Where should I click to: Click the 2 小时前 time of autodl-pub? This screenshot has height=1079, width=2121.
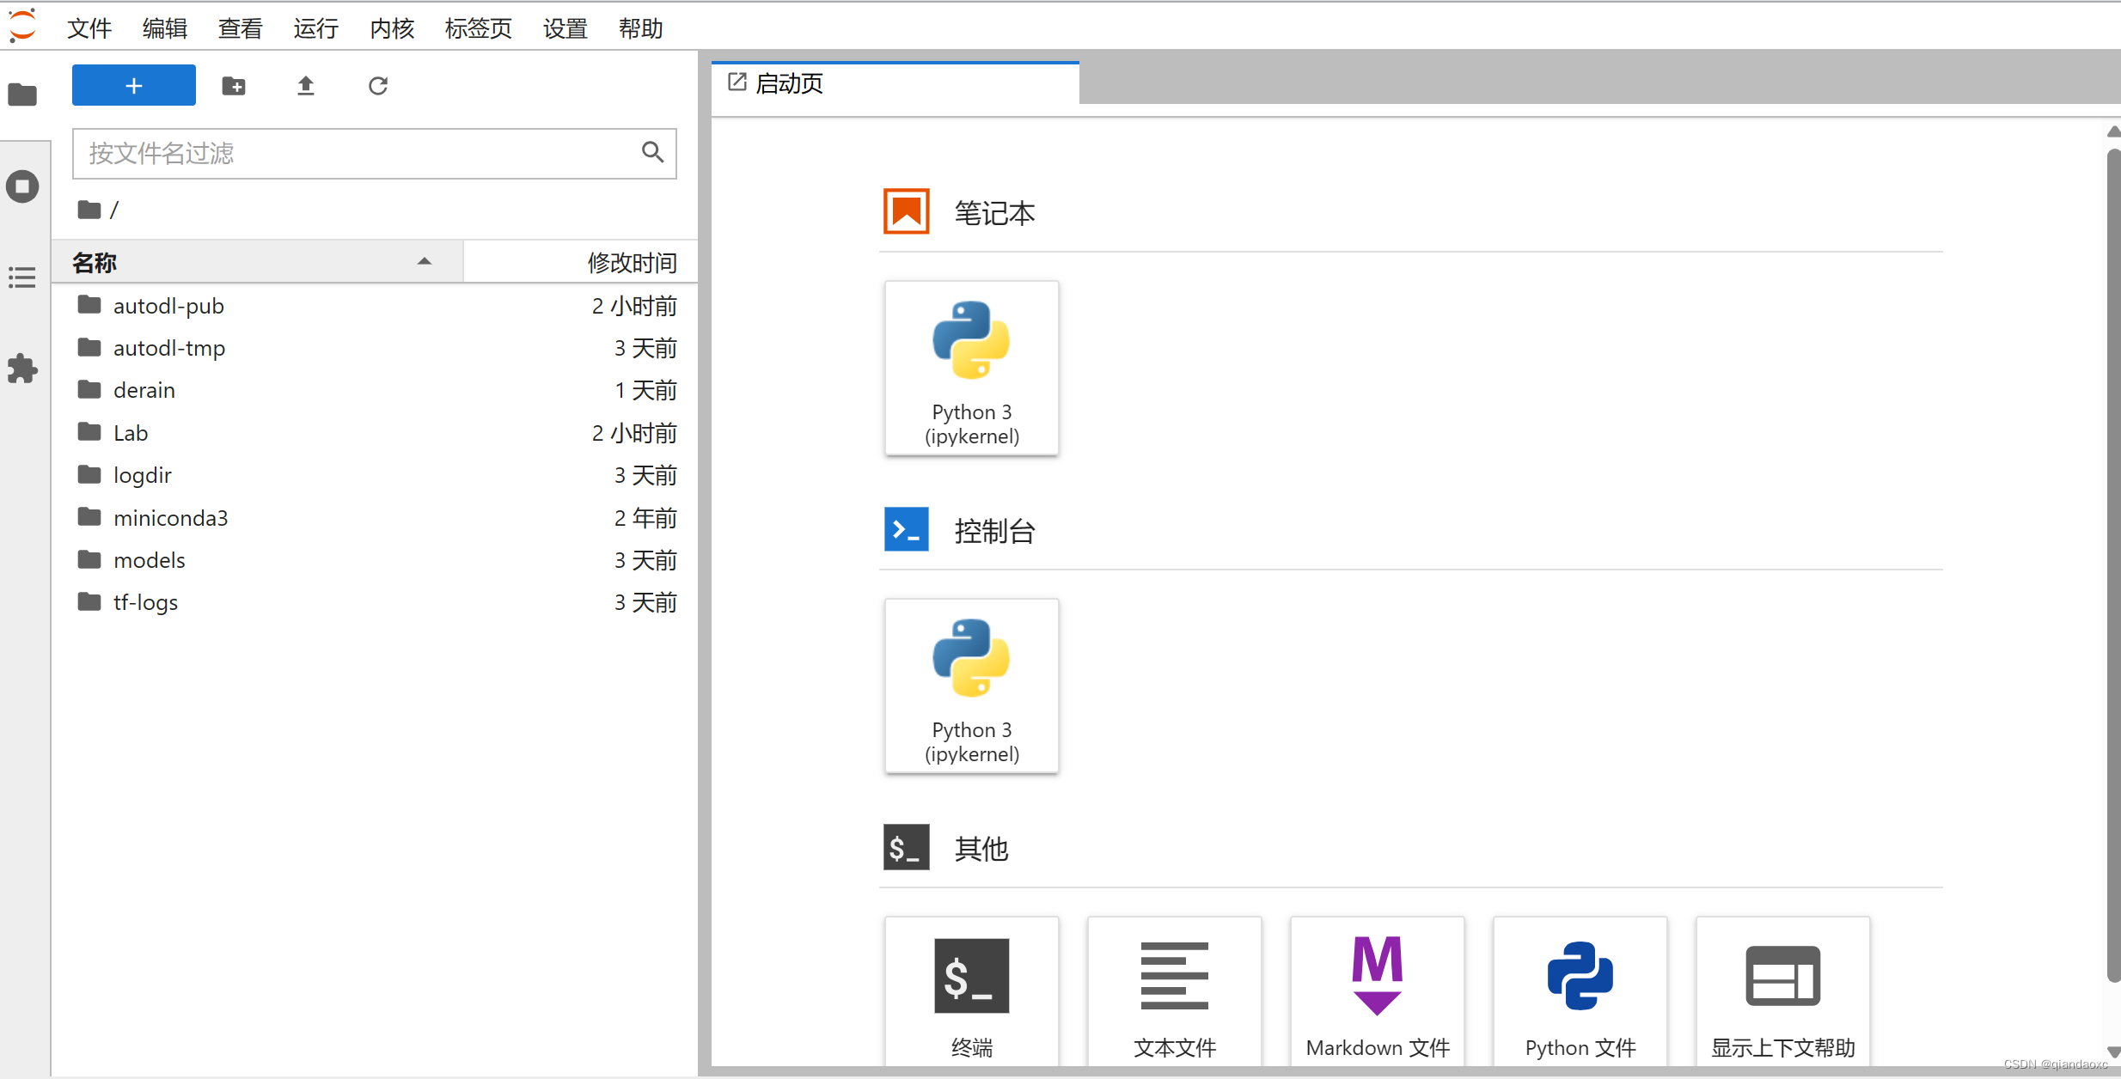[x=634, y=306]
